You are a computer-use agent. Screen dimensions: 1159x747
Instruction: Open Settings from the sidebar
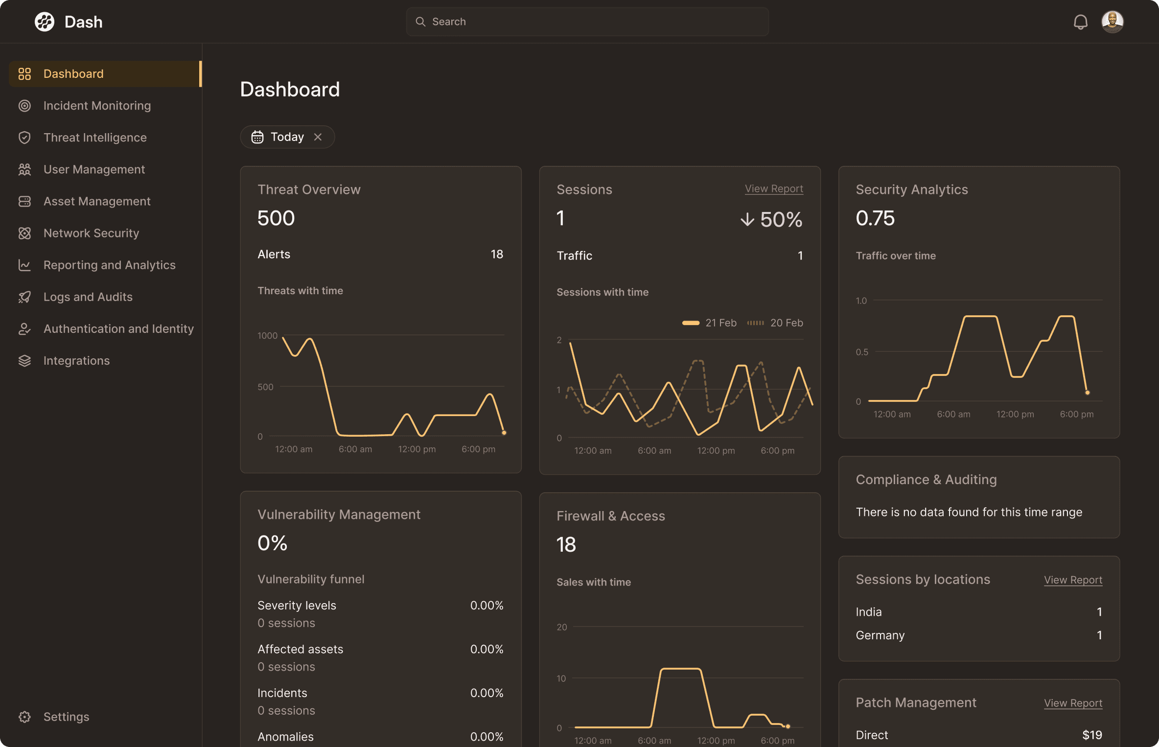tap(66, 717)
